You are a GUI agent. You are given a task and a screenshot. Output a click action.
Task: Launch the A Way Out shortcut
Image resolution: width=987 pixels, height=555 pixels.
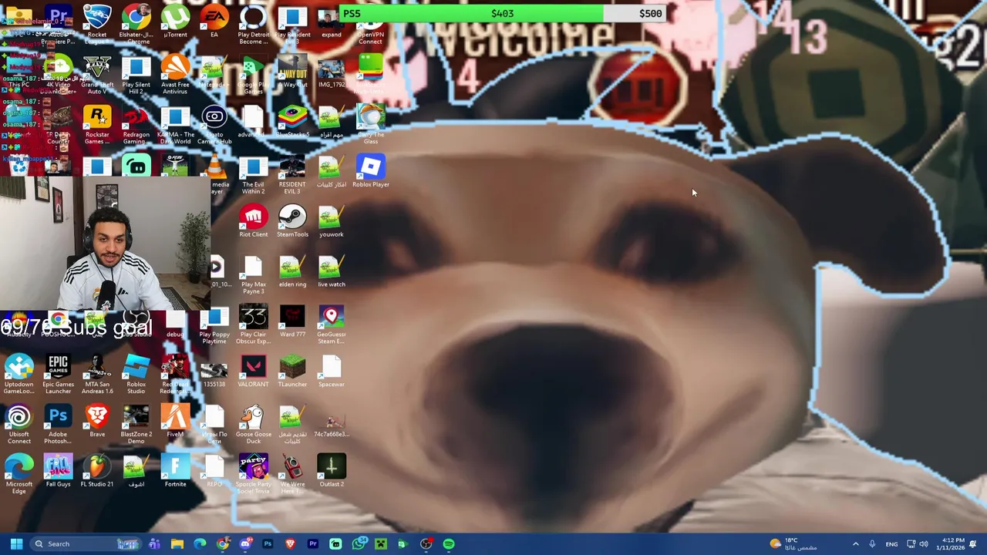pos(292,72)
